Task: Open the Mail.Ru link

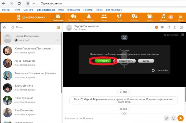Action: (6, 10)
